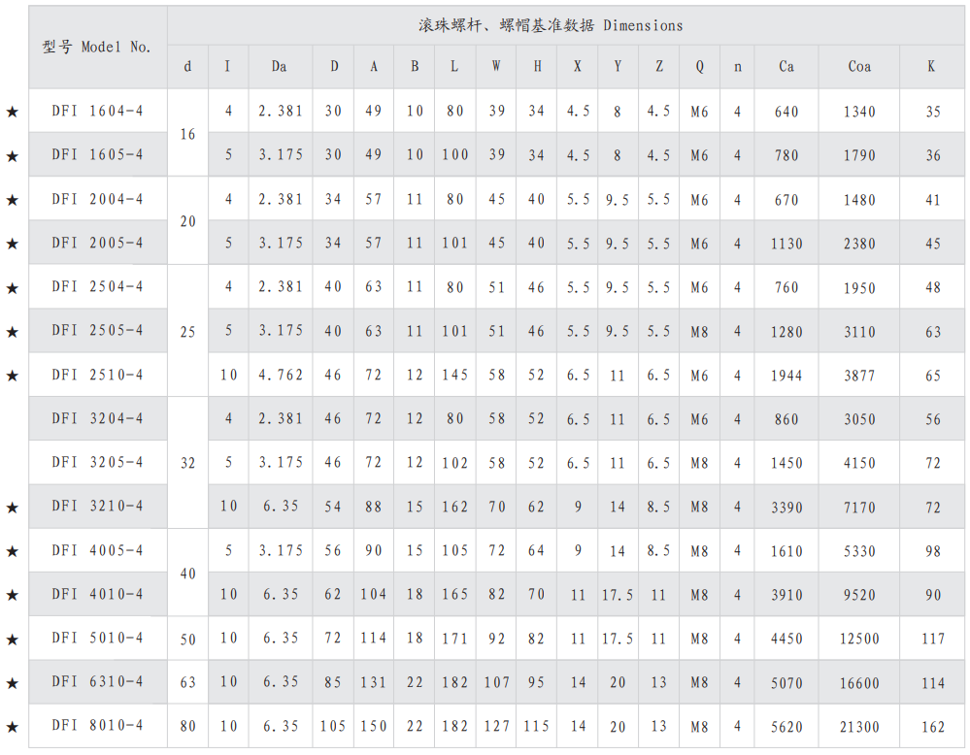Image resolution: width=970 pixels, height=755 pixels.
Task: Click the Dimensions table title header
Action: [550, 25]
